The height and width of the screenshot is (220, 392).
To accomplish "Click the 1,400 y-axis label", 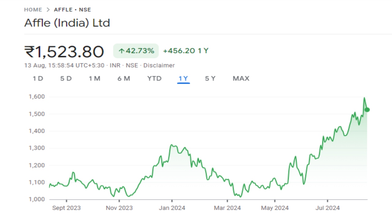I will [x=37, y=131].
